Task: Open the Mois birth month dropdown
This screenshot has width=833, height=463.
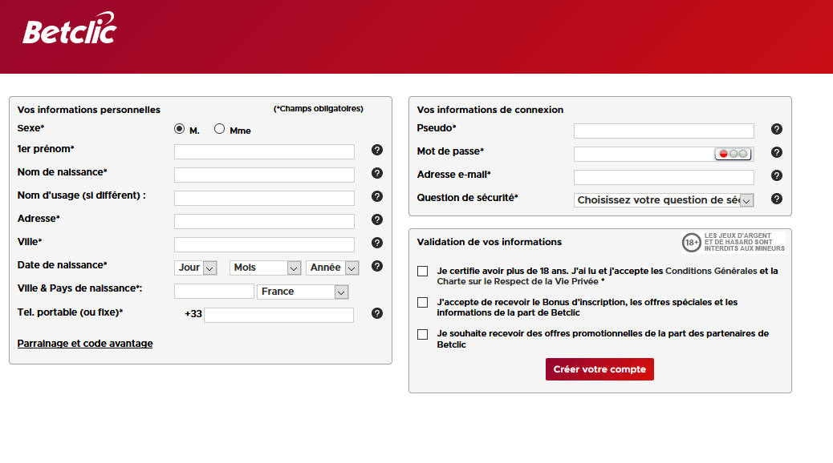Action: click(265, 268)
